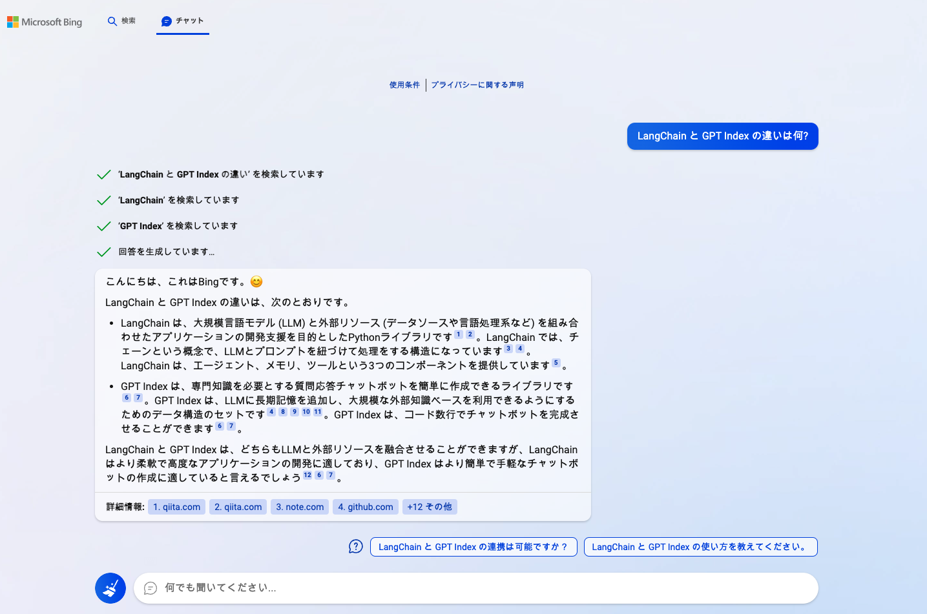
Task: Select suggestion about LangChain と GPT Index の連携
Action: click(x=473, y=547)
